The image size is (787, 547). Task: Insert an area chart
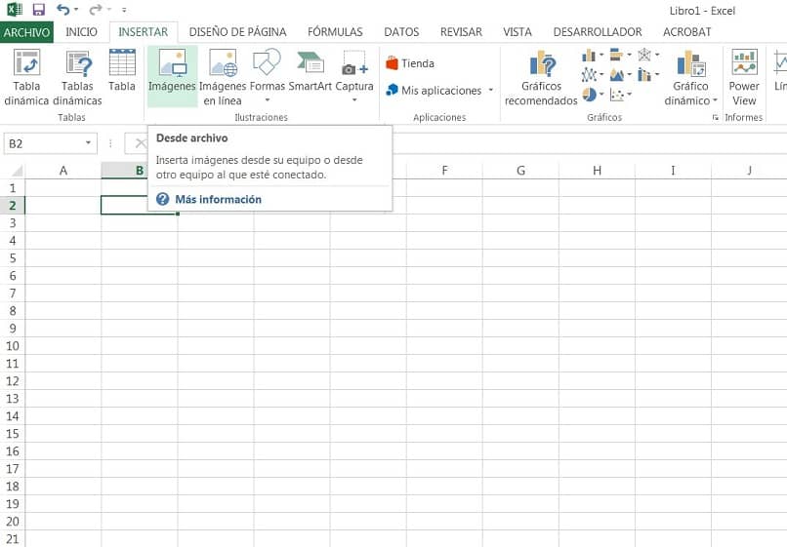[616, 75]
